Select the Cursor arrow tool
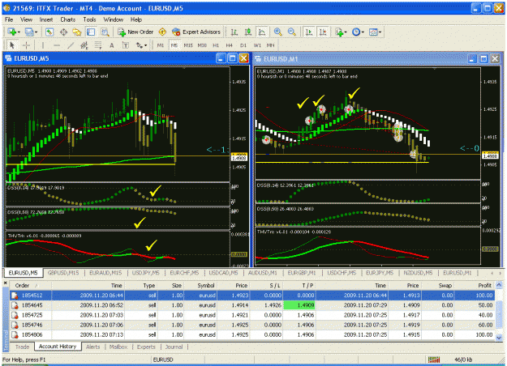This screenshot has width=507, height=366. coord(12,45)
